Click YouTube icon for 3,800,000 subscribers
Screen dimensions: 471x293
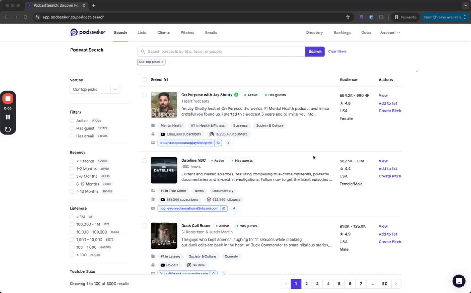[163, 134]
